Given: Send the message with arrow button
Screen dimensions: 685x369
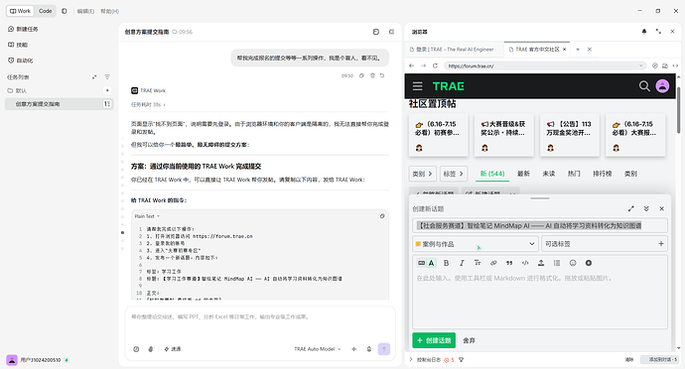Looking at the screenshot, I should (384, 349).
